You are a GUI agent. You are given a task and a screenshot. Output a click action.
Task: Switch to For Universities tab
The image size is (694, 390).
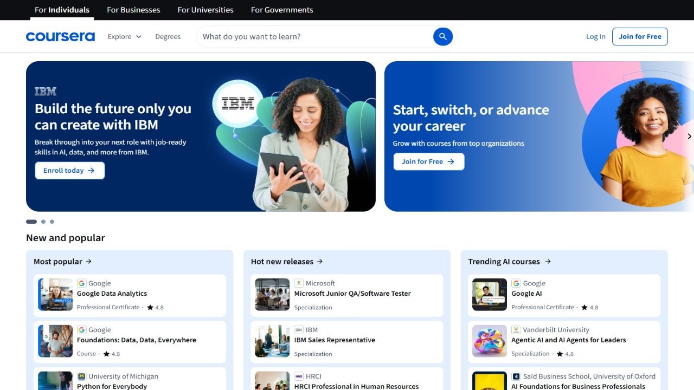205,10
